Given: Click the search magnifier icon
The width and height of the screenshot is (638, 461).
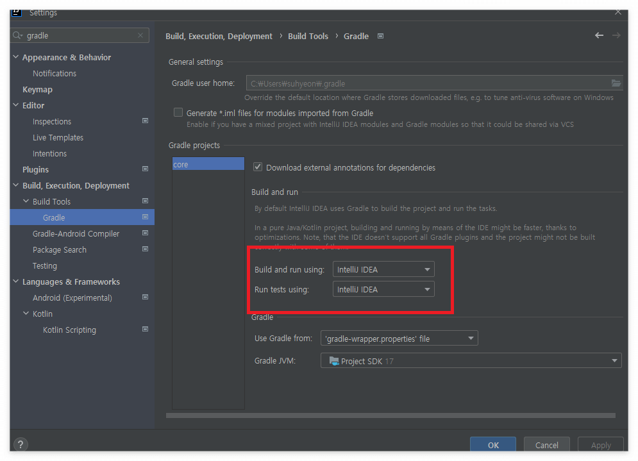Looking at the screenshot, I should point(17,35).
